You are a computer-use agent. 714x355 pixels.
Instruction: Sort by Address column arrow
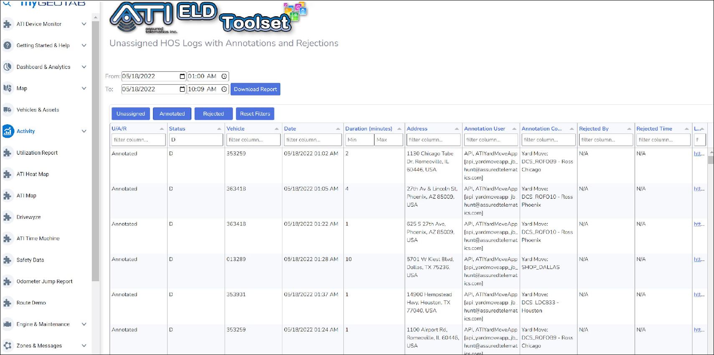tap(457, 129)
